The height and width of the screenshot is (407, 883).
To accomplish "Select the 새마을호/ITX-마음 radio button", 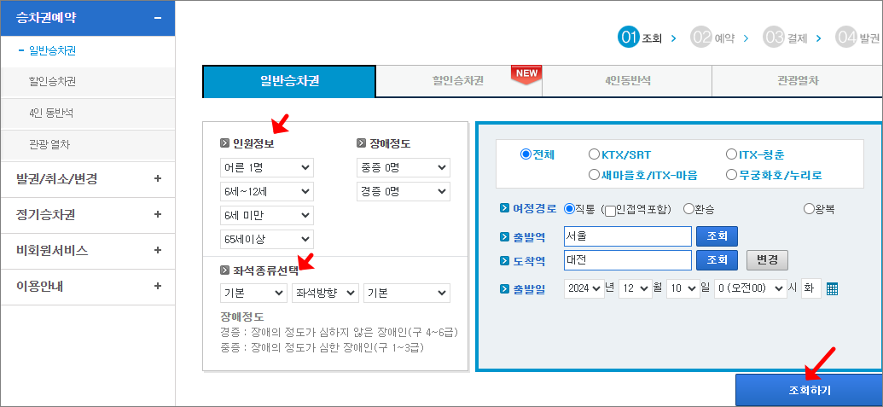I will tap(594, 175).
